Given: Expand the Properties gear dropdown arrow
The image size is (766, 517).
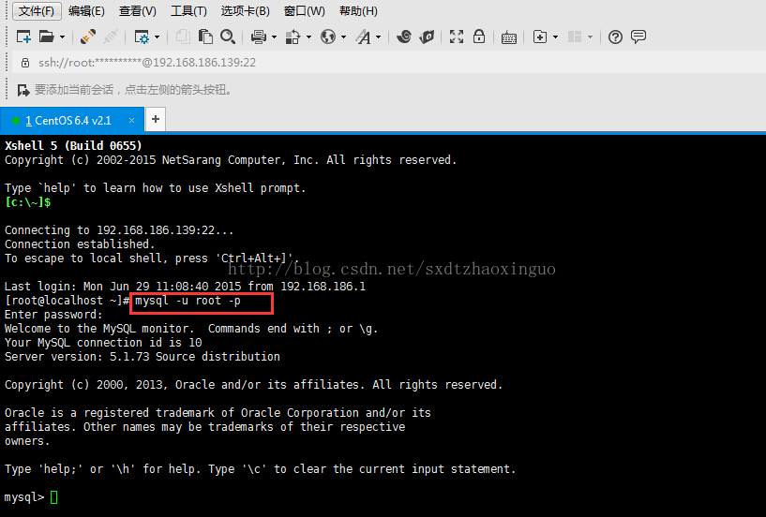Looking at the screenshot, I should (157, 37).
